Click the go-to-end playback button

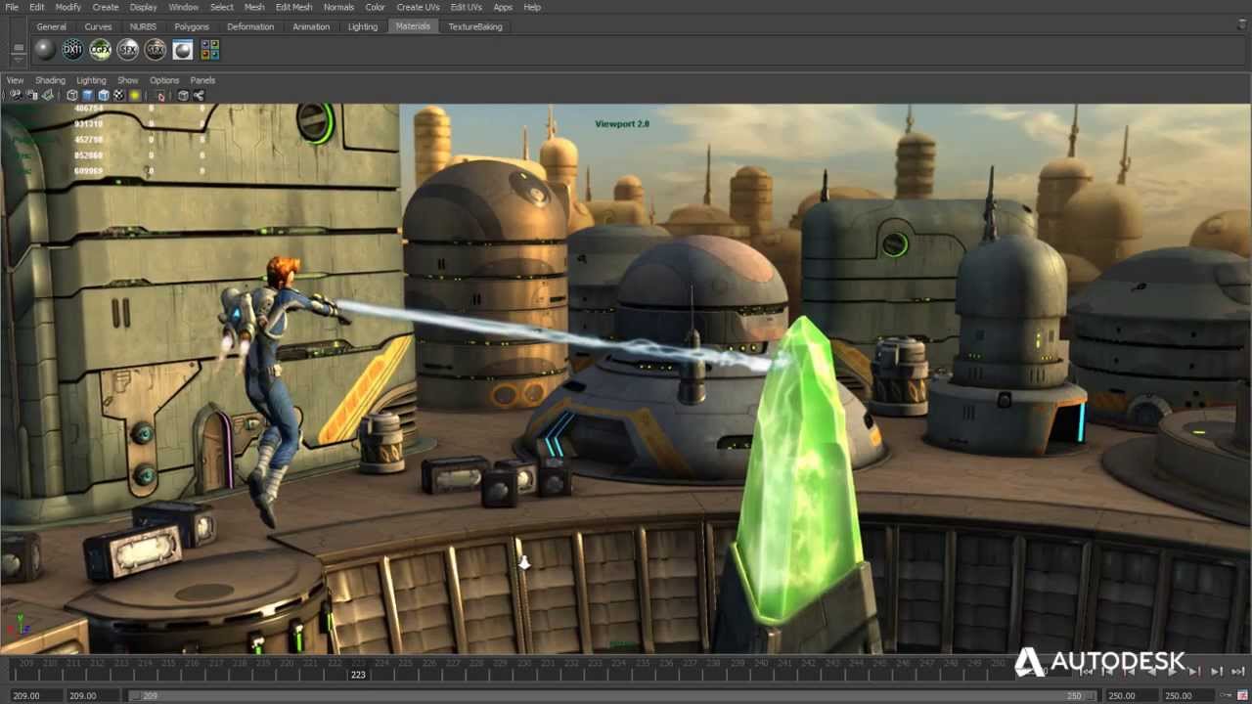pos(1236,671)
